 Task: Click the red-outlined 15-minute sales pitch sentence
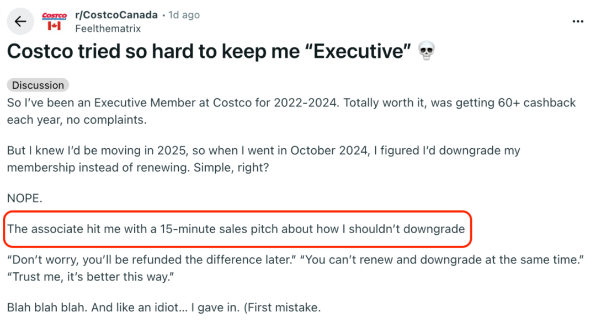pyautogui.click(x=236, y=229)
